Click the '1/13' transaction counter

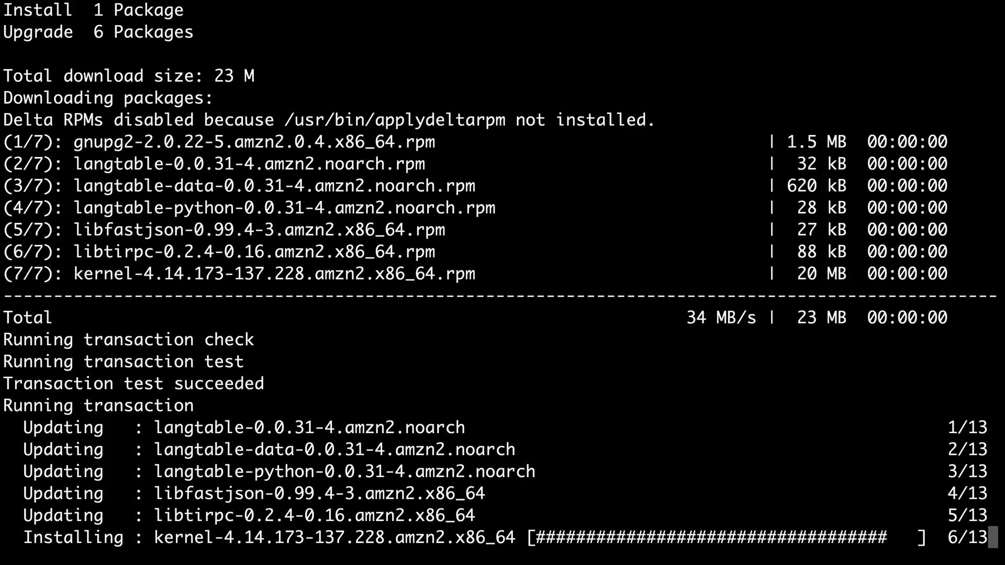pyautogui.click(x=967, y=427)
